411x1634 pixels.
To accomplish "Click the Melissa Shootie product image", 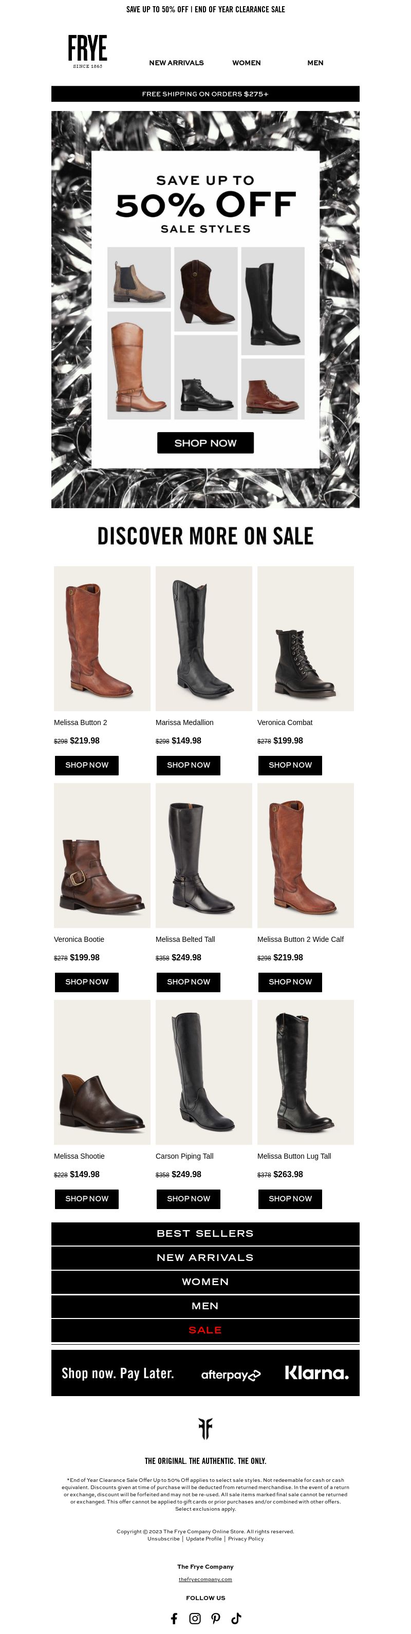I will coord(102,1072).
